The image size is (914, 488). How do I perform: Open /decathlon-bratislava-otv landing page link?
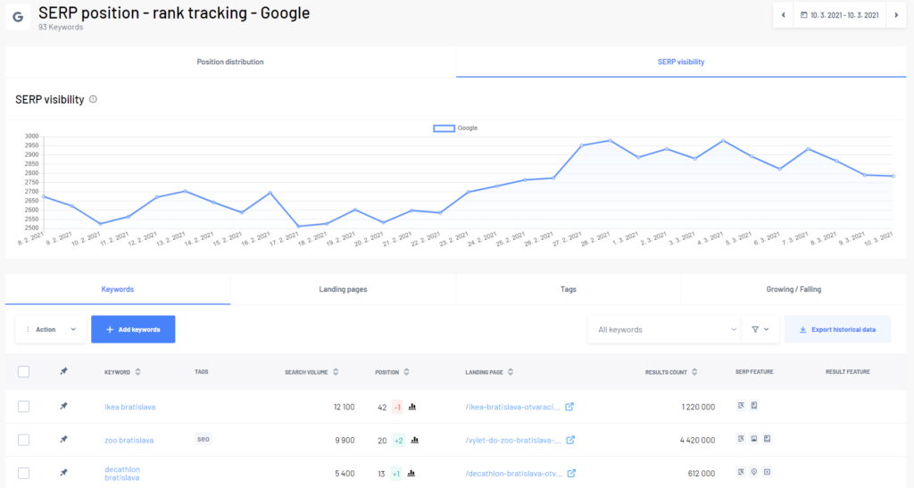click(513, 474)
